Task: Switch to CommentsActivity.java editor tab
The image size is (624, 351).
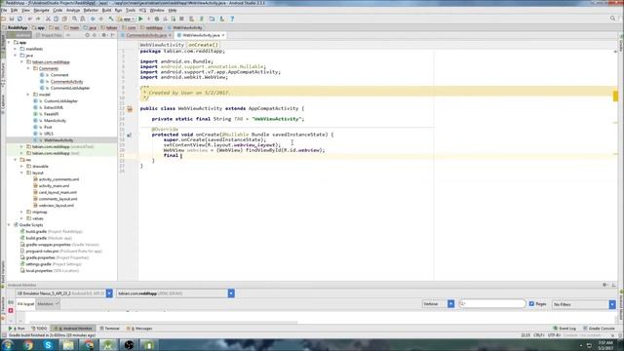Action: click(146, 35)
